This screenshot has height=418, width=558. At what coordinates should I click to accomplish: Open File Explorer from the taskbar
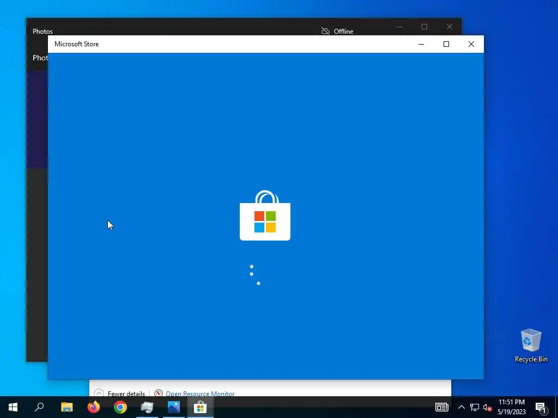tap(66, 407)
